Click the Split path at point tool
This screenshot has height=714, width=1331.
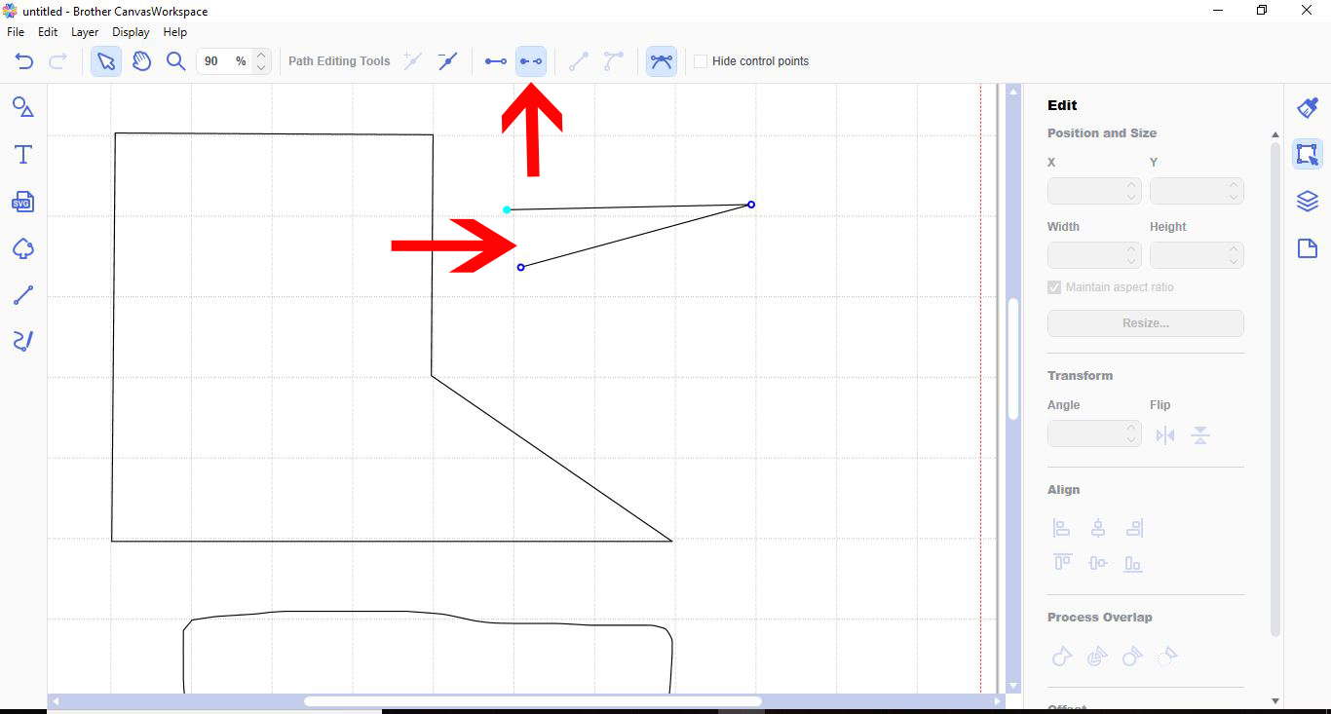point(531,61)
